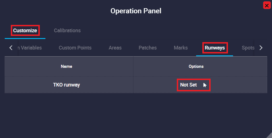
Task: Click the Operation Panel title text
Action: tap(136, 11)
